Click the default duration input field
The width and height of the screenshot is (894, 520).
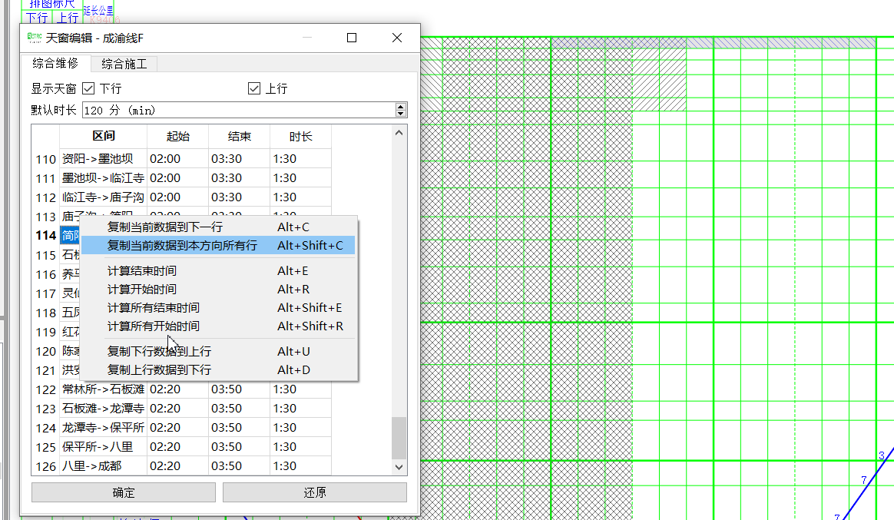(239, 110)
